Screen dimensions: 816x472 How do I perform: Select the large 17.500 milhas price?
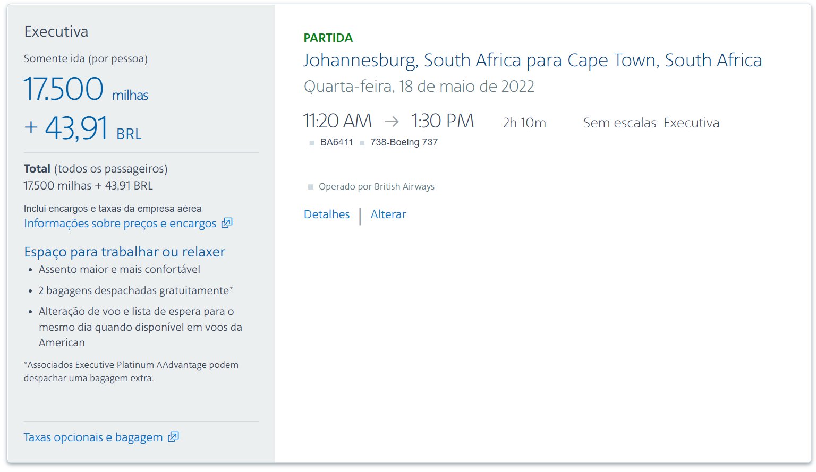pos(86,89)
